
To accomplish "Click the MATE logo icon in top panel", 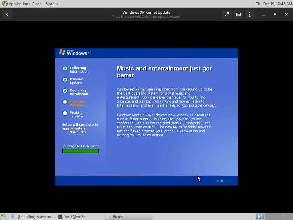I will [5, 4].
